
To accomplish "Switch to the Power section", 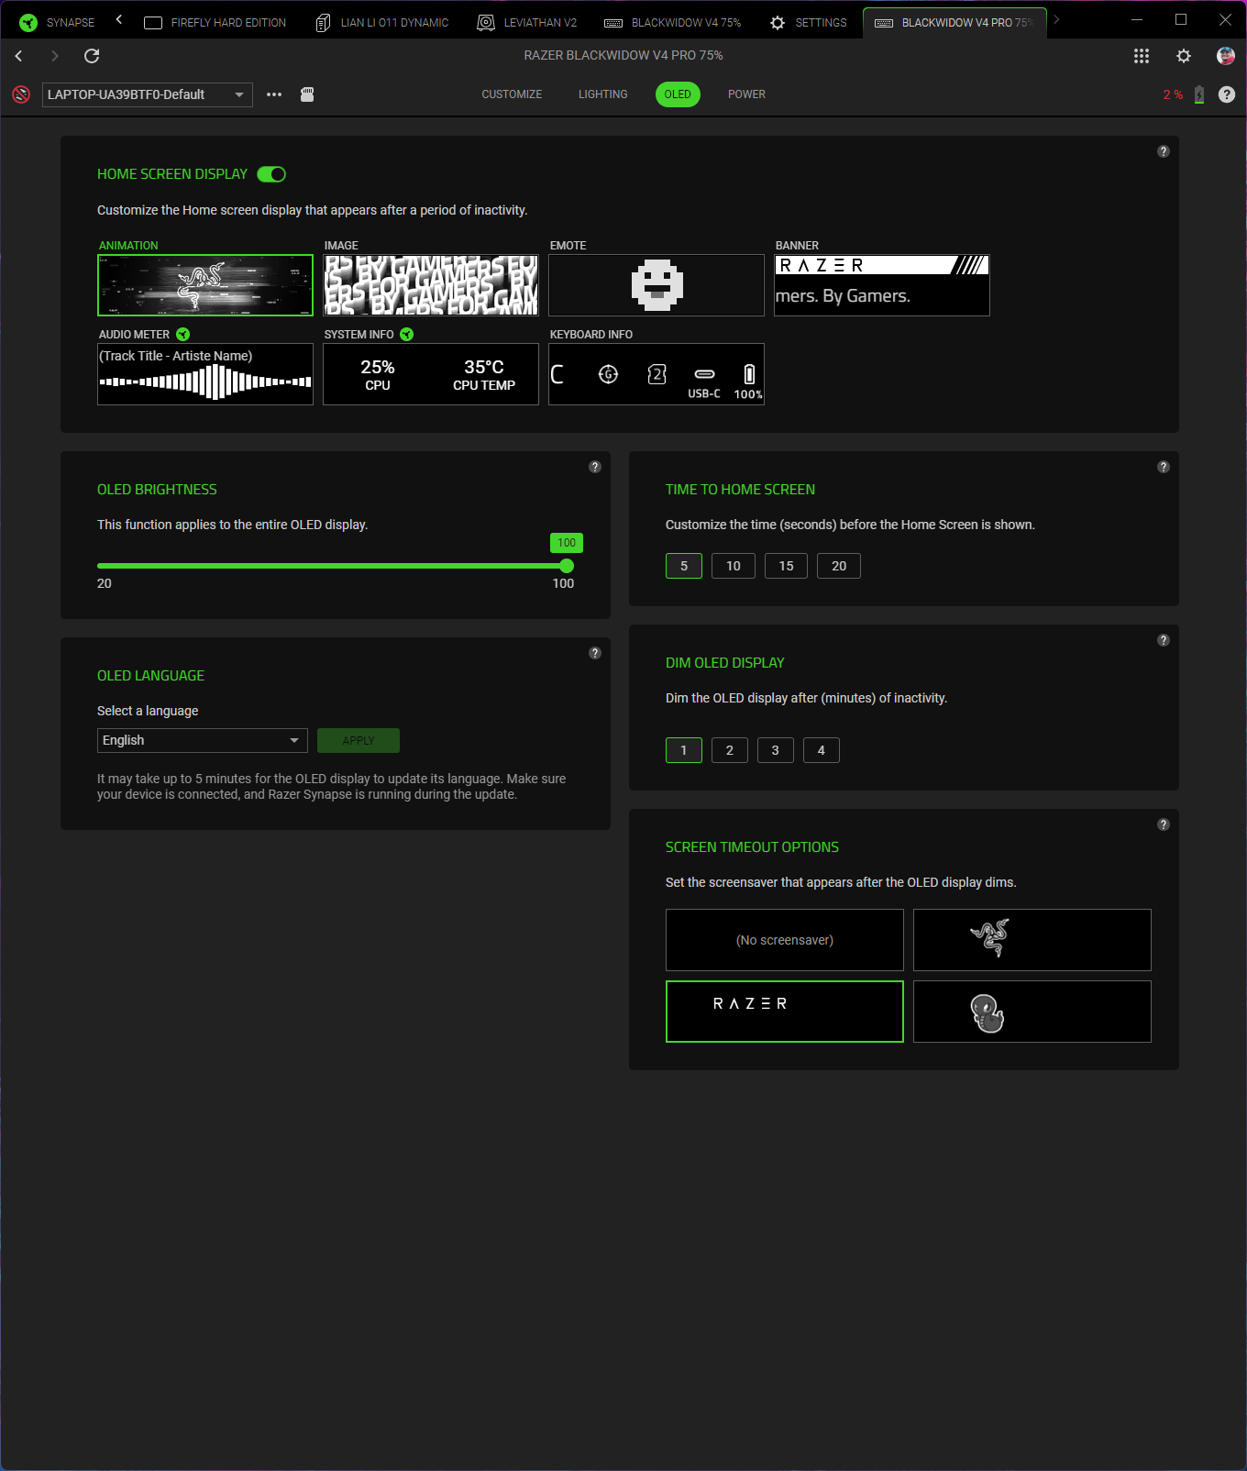I will point(746,94).
